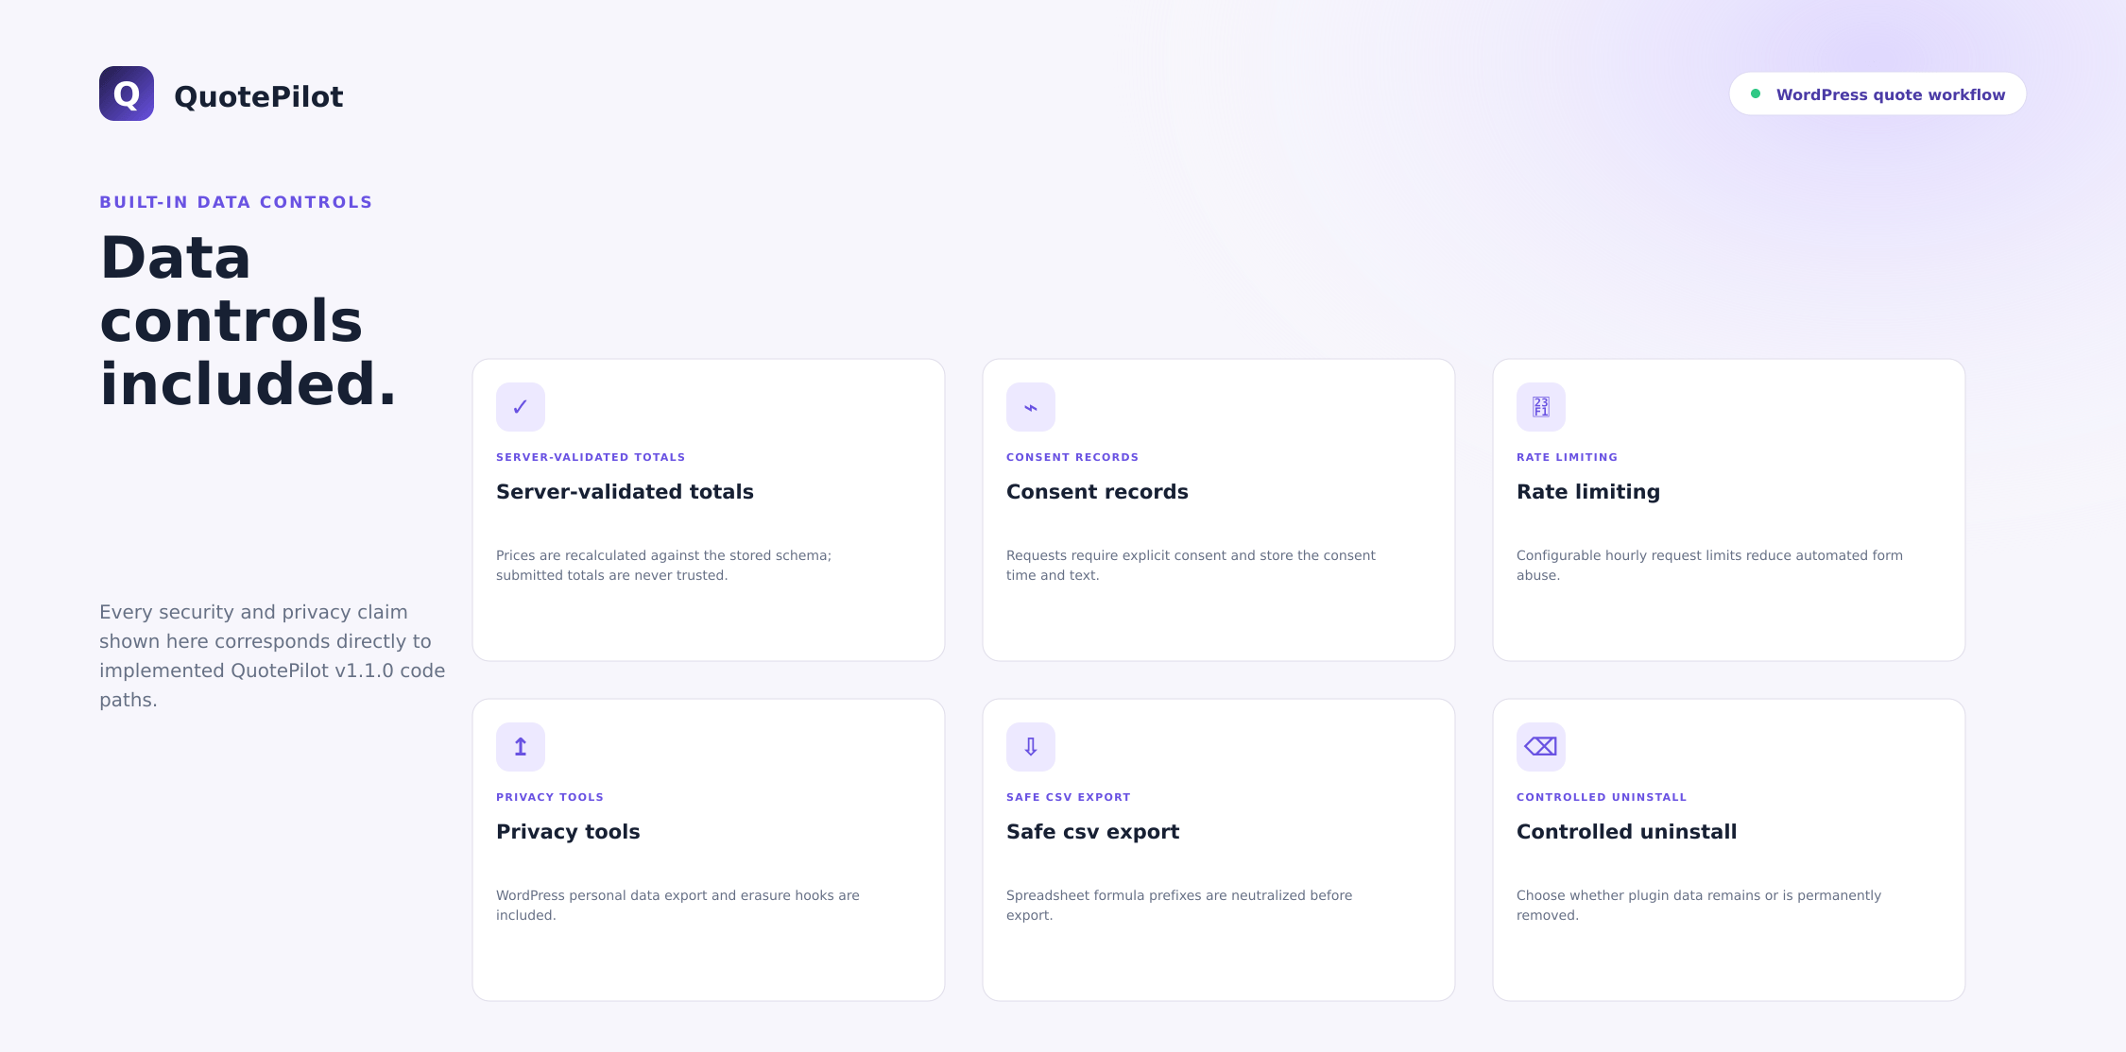Image resolution: width=2126 pixels, height=1052 pixels.
Task: Click the up-arrow icon on Privacy tools card
Action: (521, 747)
